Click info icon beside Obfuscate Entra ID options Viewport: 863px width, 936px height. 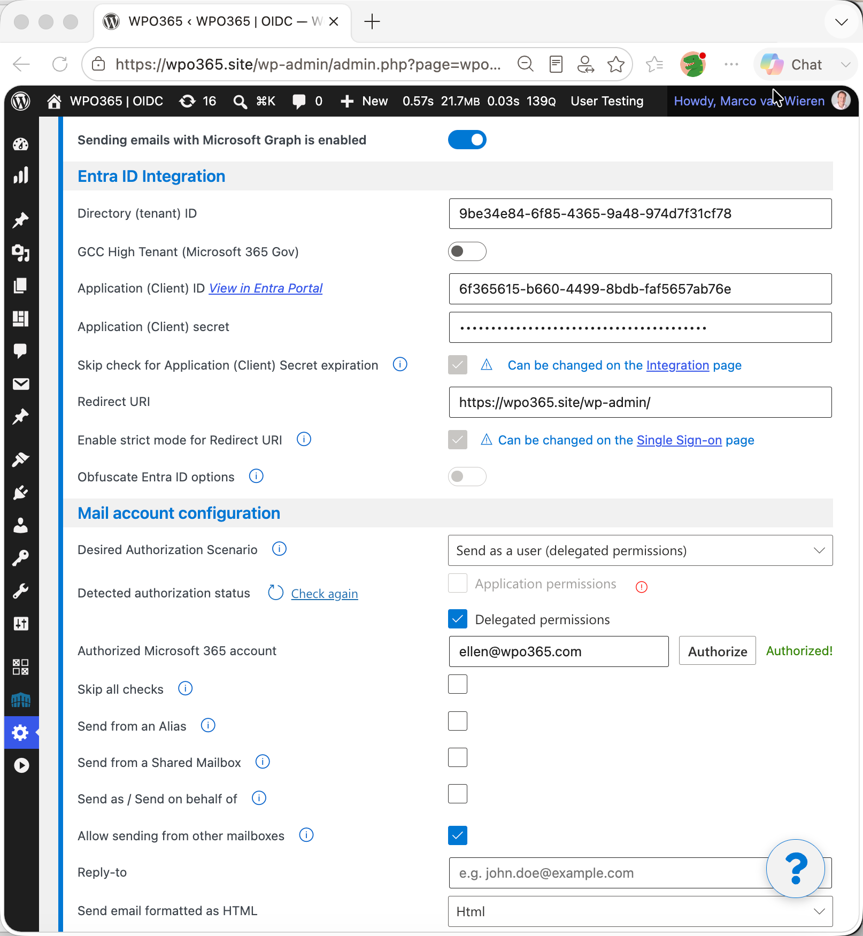[256, 476]
